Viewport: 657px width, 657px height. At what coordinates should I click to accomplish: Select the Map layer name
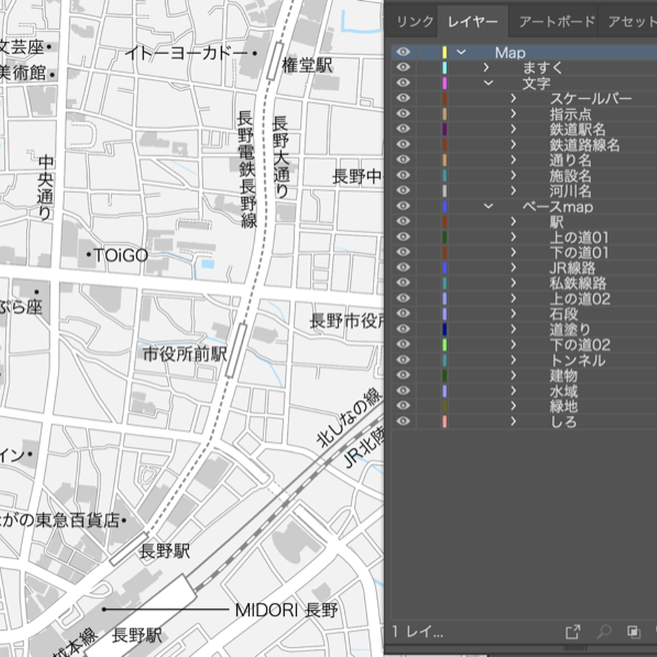[510, 52]
